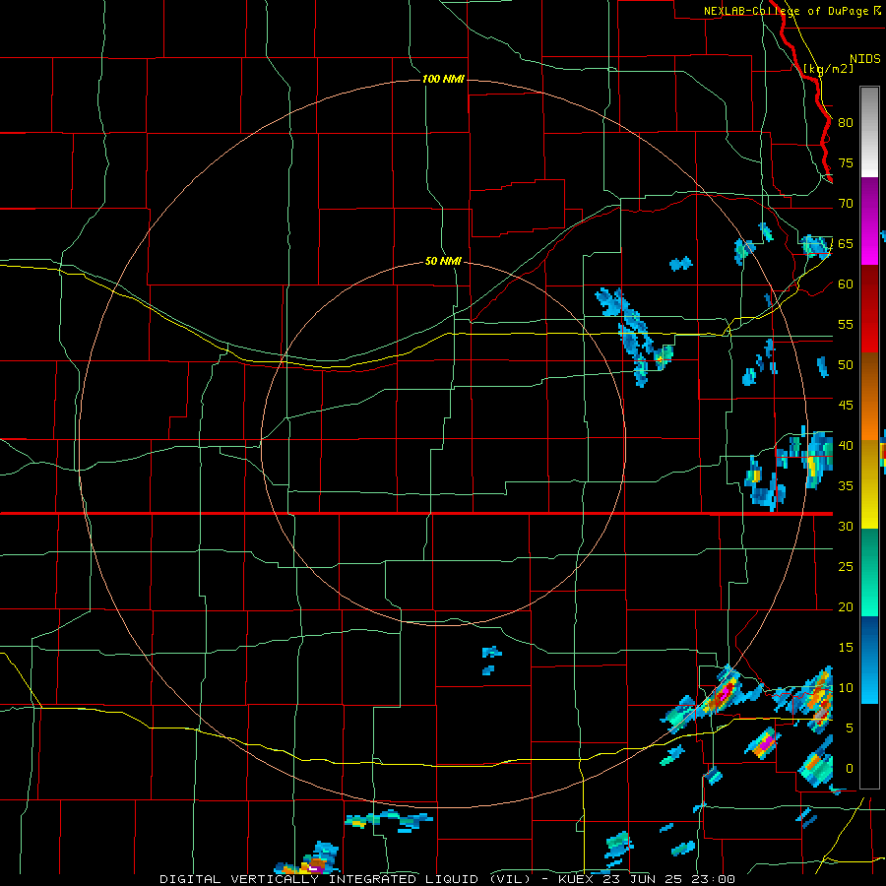Click the 10 value on the VIL scale
This screenshot has height=886, width=886.
[846, 688]
